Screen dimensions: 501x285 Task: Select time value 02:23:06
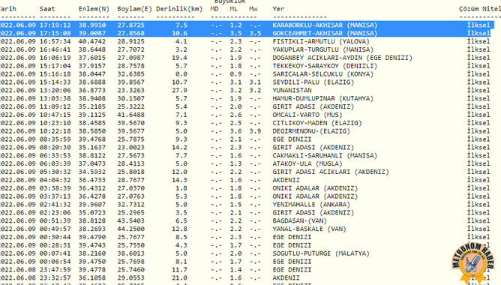[55, 212]
